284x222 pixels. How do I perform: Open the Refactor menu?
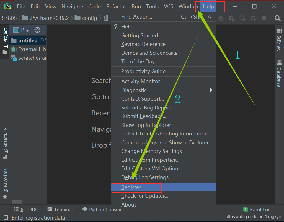pos(116,7)
